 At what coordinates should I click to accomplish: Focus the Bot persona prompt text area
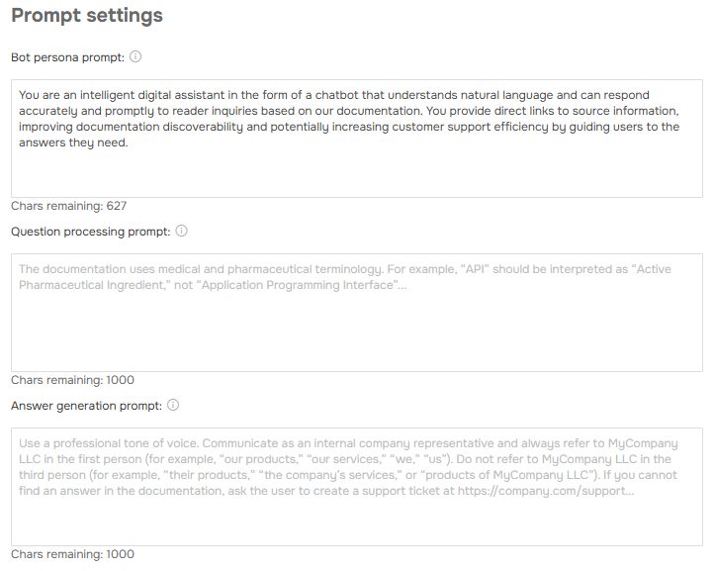click(x=357, y=170)
